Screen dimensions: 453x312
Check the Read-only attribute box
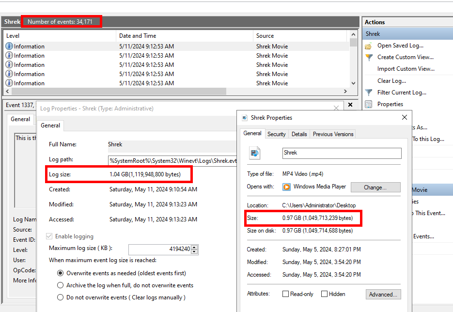pos(285,294)
